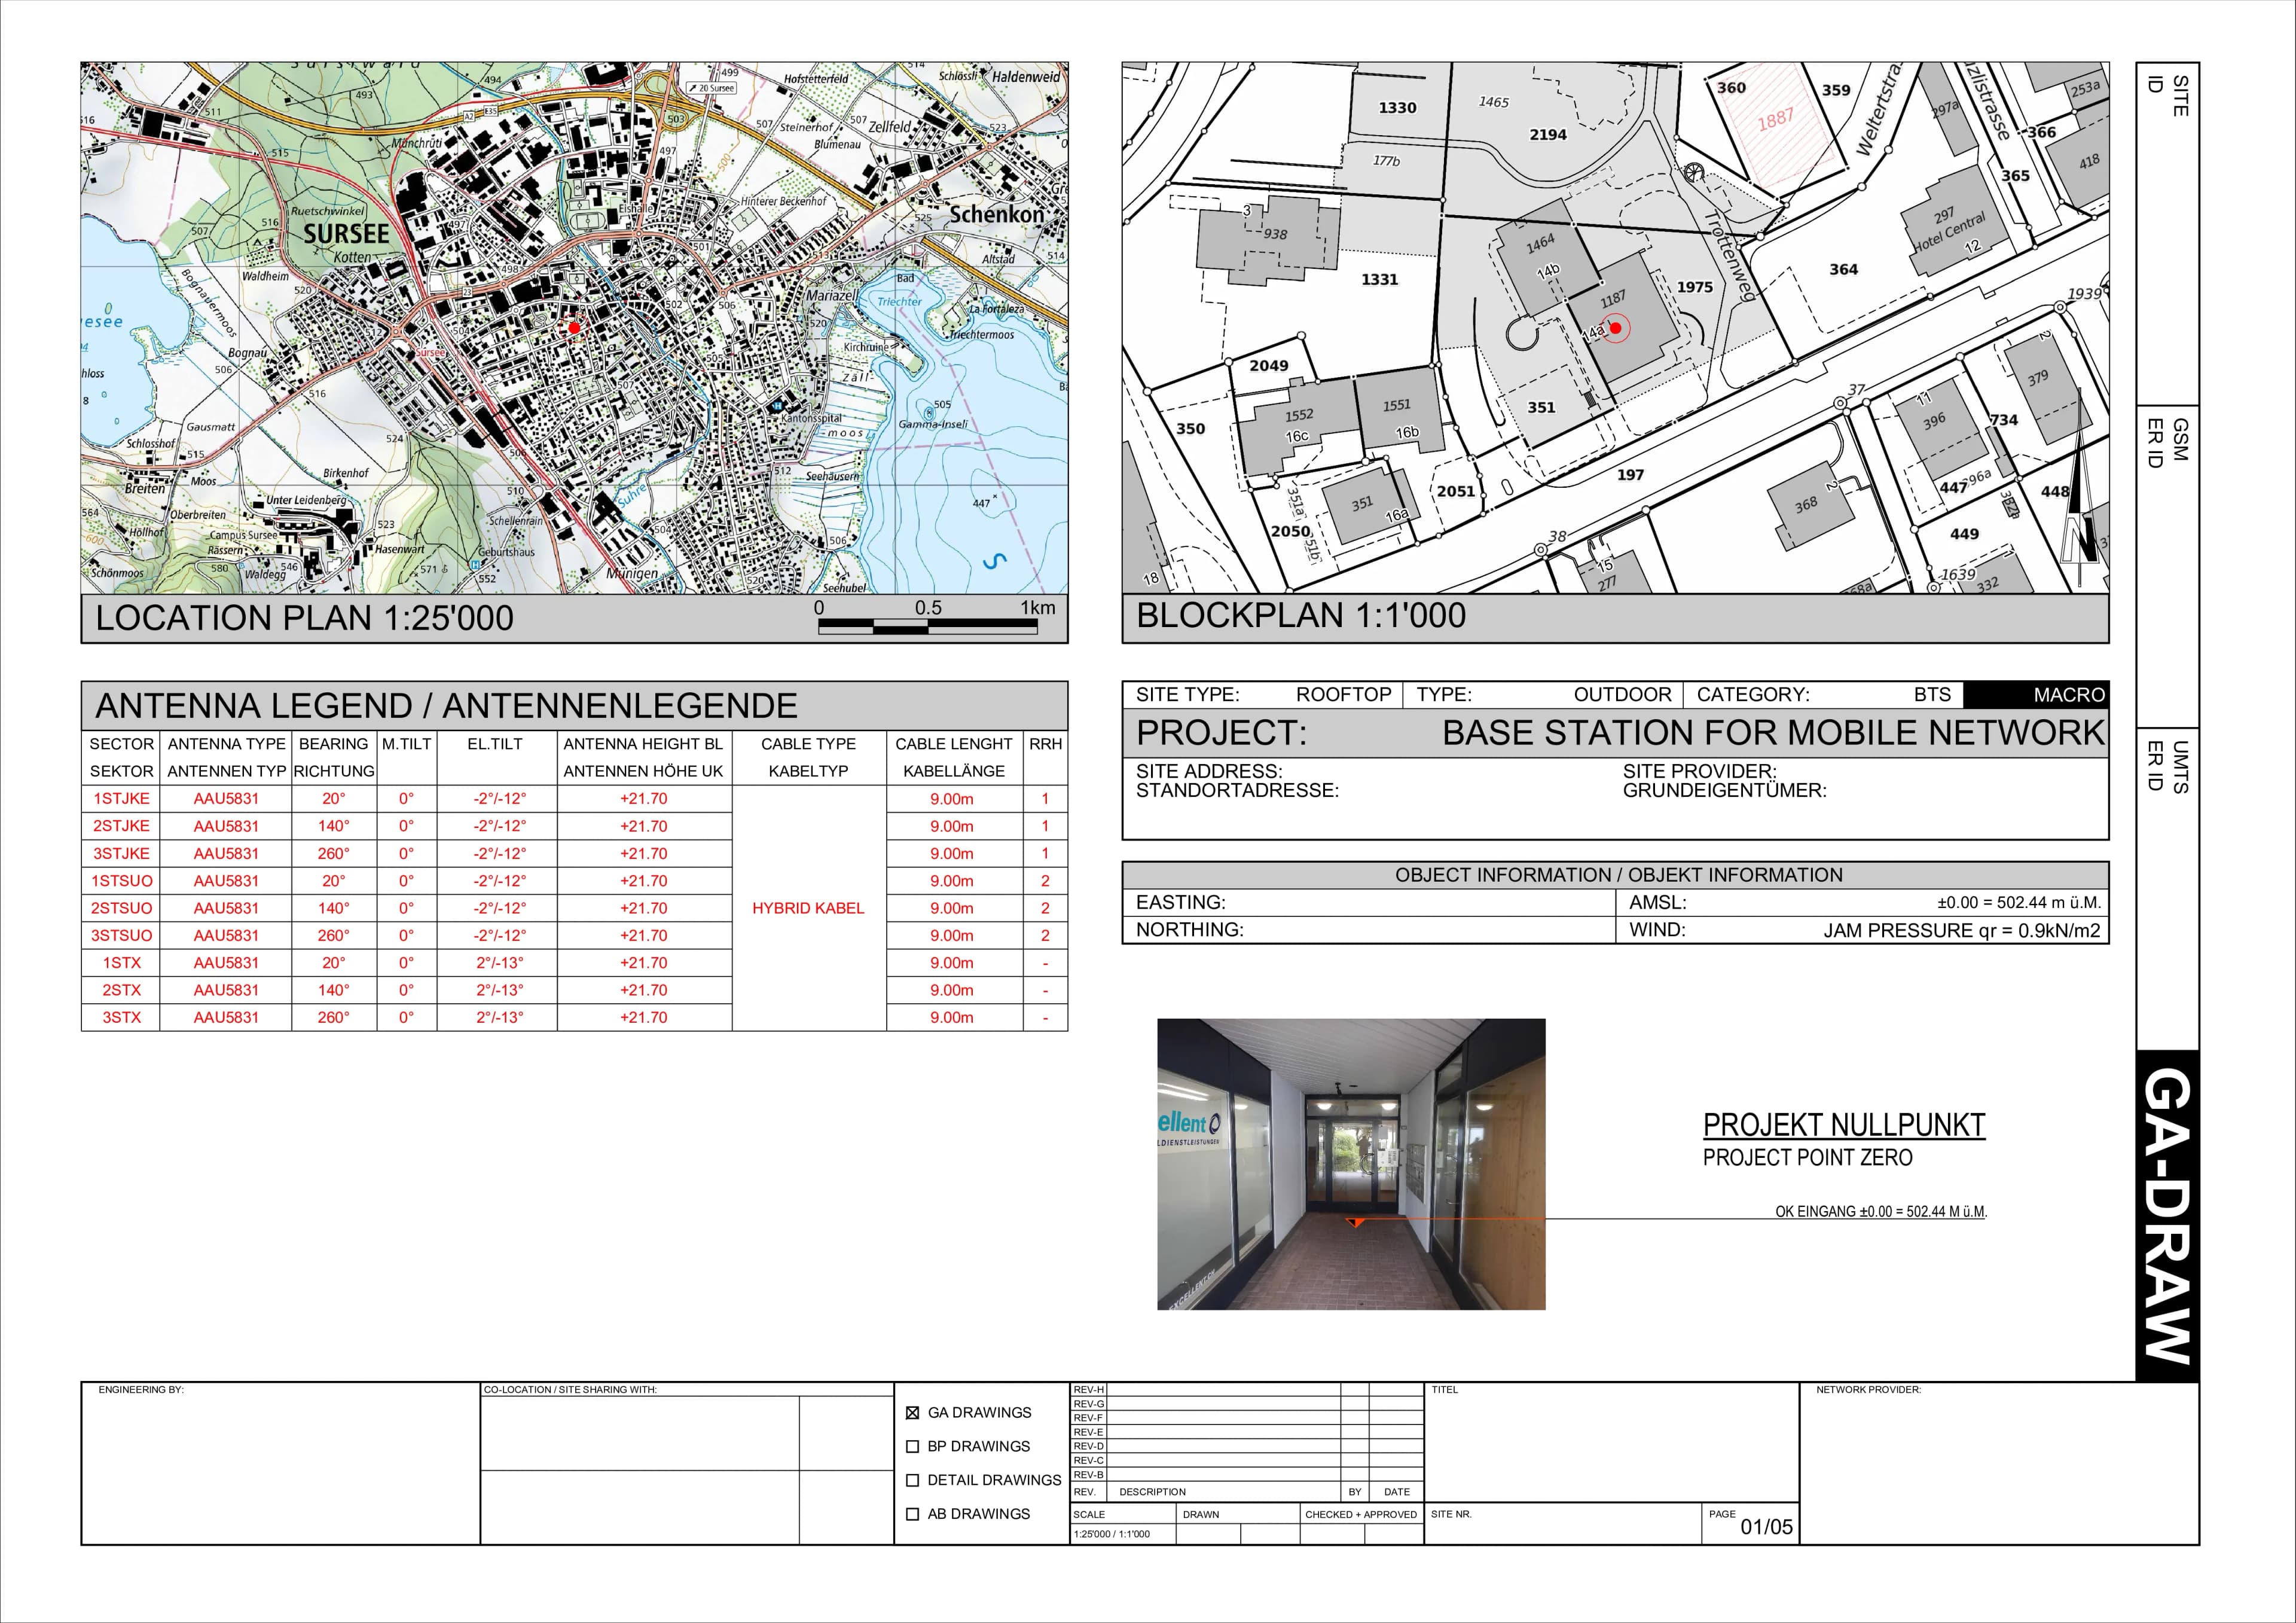Image resolution: width=2296 pixels, height=1623 pixels.
Task: Check the DETAIL DRAWINGS checkbox
Action: point(912,1480)
